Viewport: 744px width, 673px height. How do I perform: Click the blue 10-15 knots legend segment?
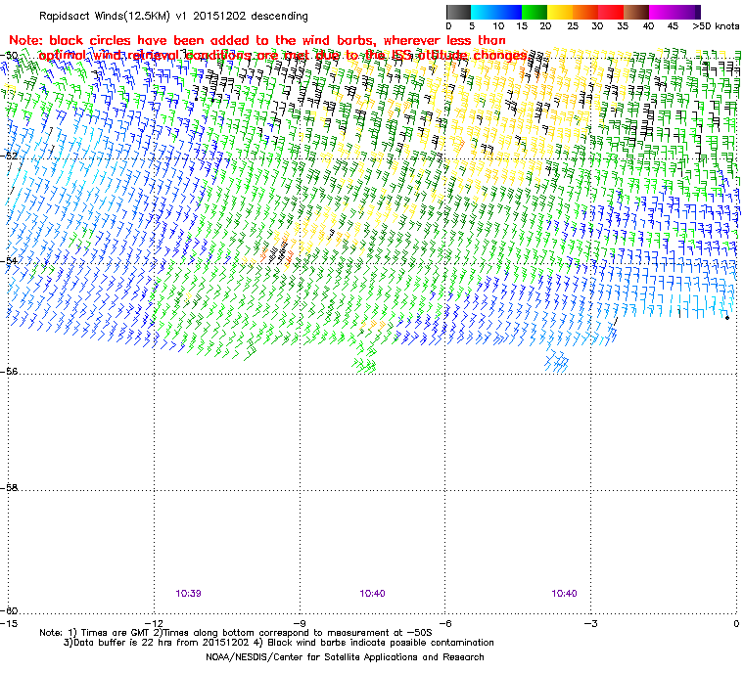pyautogui.click(x=509, y=12)
